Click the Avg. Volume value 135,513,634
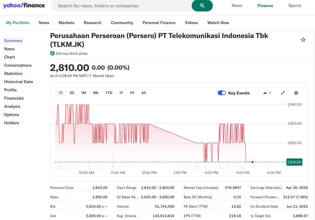The height and width of the screenshot is (220, 315). (x=163, y=216)
